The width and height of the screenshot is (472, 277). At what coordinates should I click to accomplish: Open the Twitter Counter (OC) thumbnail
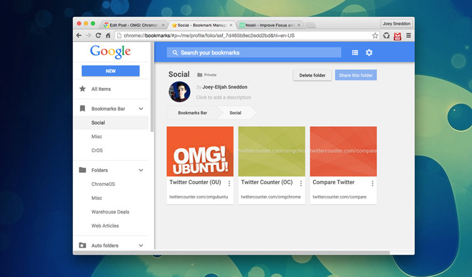(271, 151)
